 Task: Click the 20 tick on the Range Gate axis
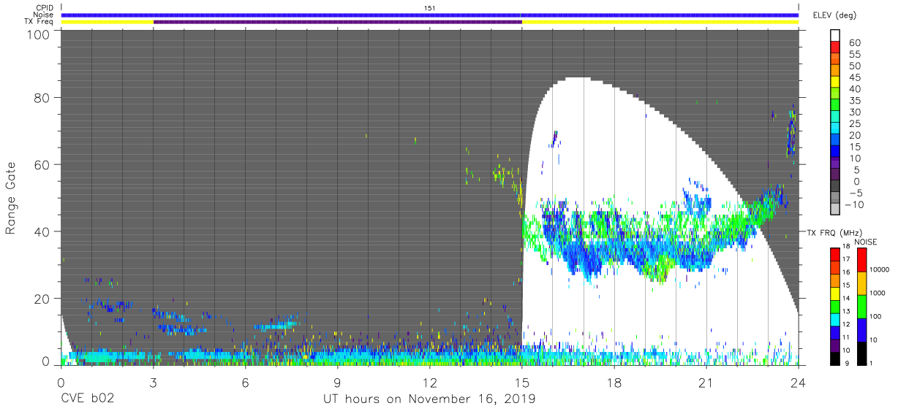coord(42,299)
